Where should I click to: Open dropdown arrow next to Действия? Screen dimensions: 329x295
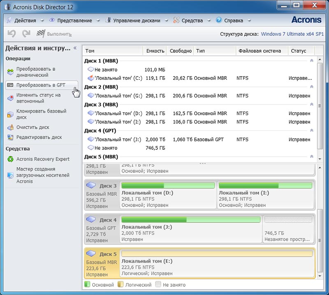42,21
